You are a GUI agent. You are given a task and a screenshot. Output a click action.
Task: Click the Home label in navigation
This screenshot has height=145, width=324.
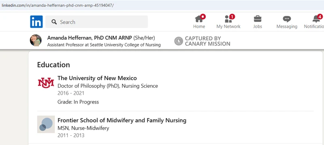[199, 26]
